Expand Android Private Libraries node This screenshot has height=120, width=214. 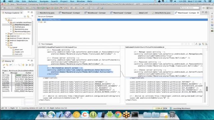pos(6,38)
